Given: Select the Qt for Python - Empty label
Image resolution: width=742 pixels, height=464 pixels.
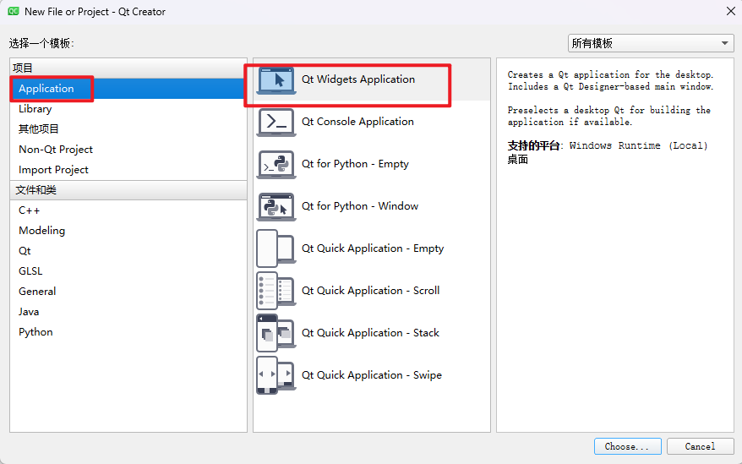Looking at the screenshot, I should pos(355,164).
